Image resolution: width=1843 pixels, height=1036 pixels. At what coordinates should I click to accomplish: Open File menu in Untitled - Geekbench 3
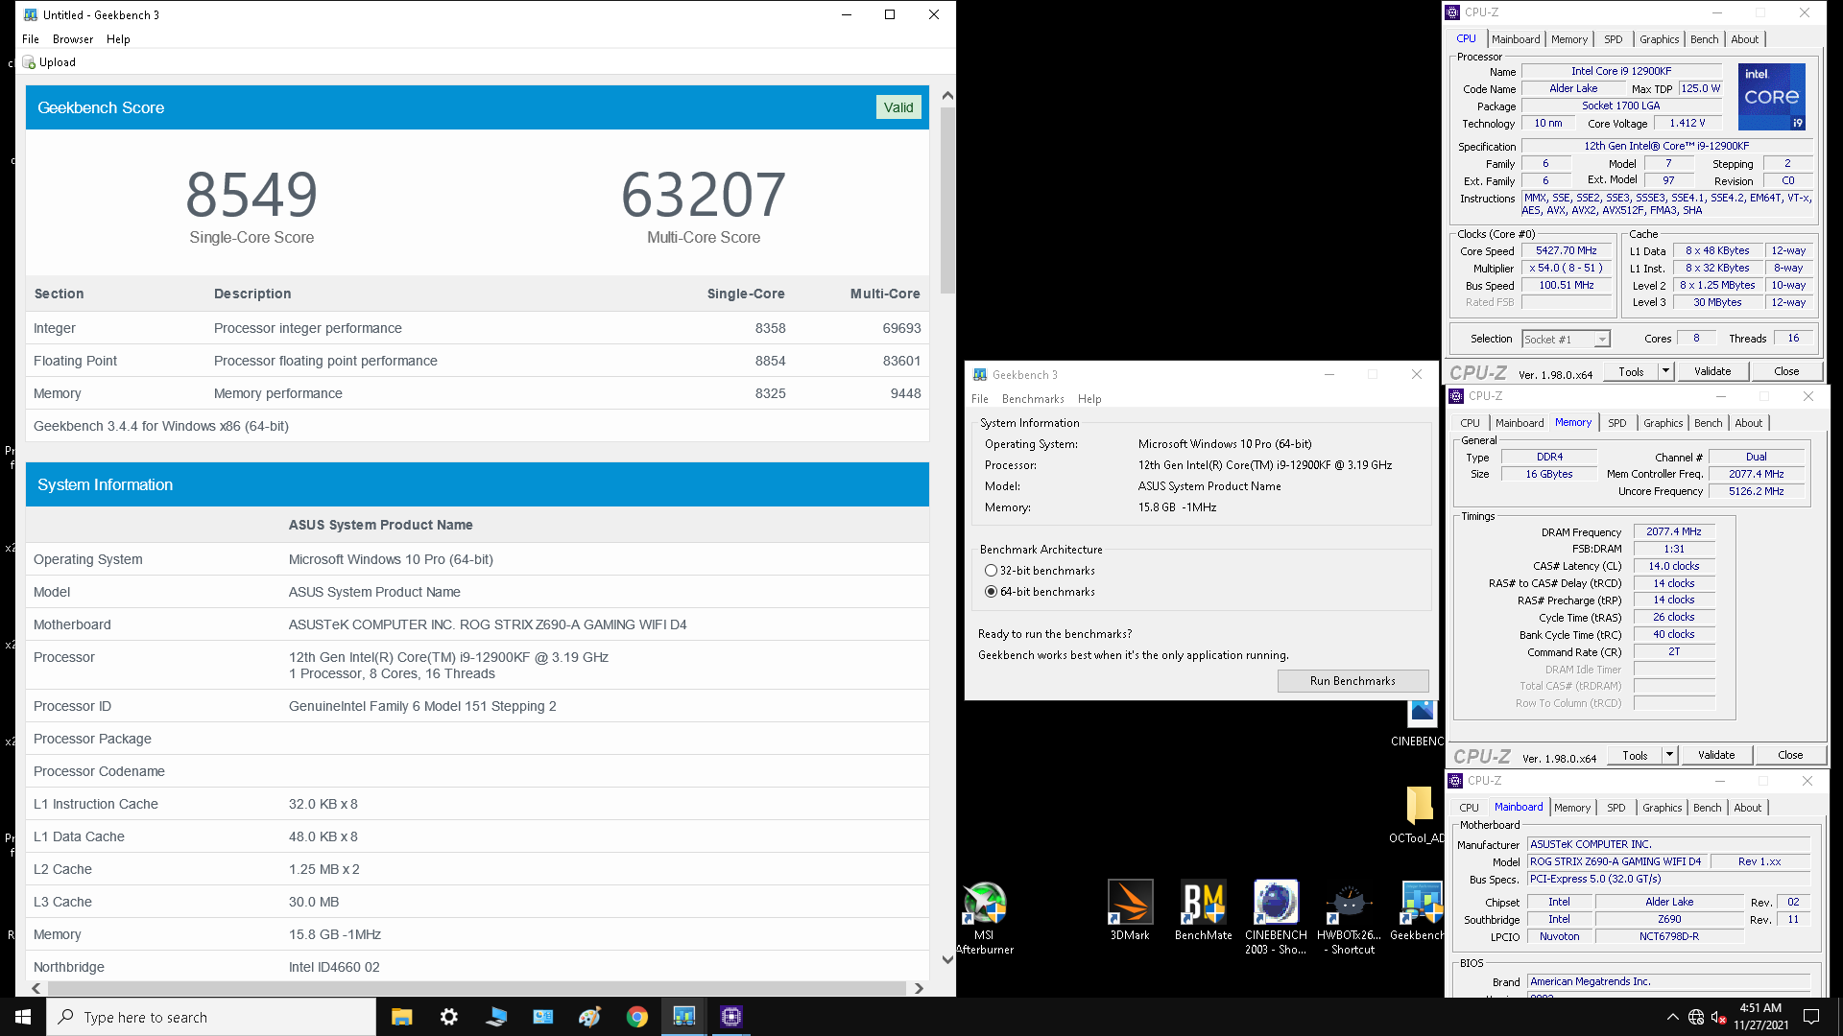point(31,39)
